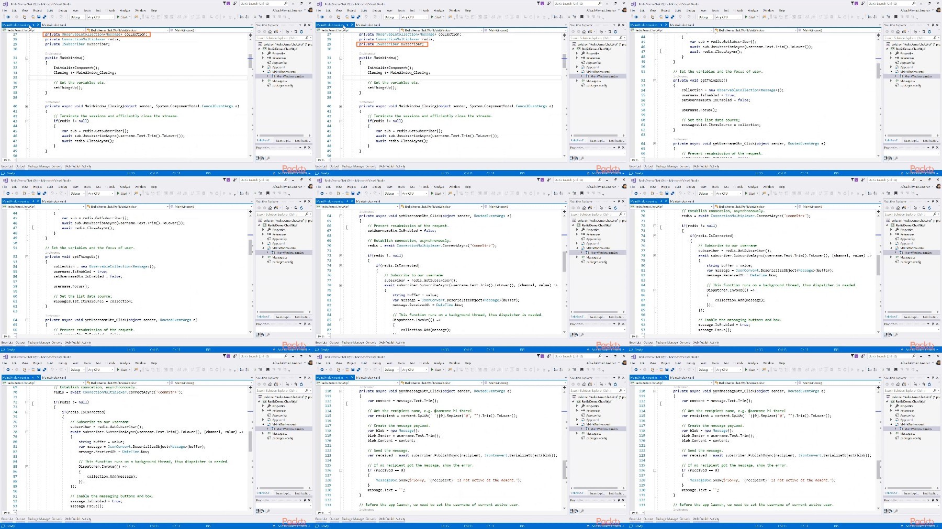This screenshot has height=529, width=942.
Task: Toggle INS indicator in frame starting at line 64
Action: coord(522,350)
